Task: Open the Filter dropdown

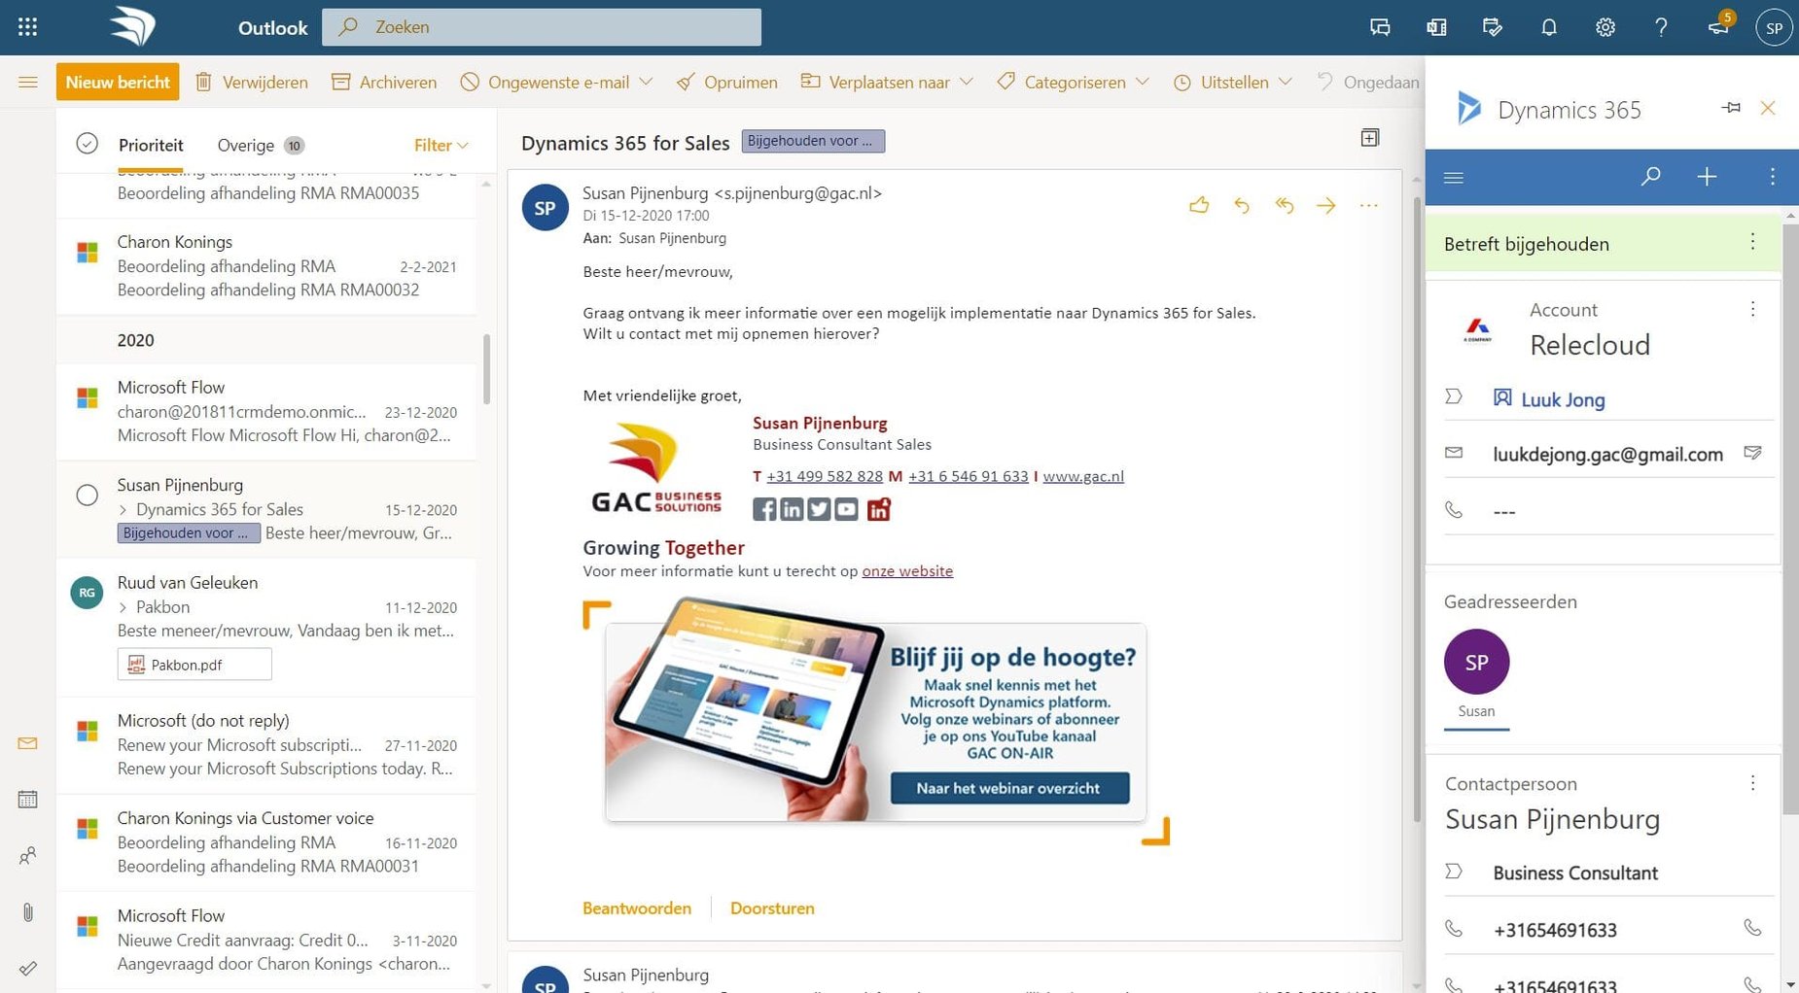Action: (441, 145)
